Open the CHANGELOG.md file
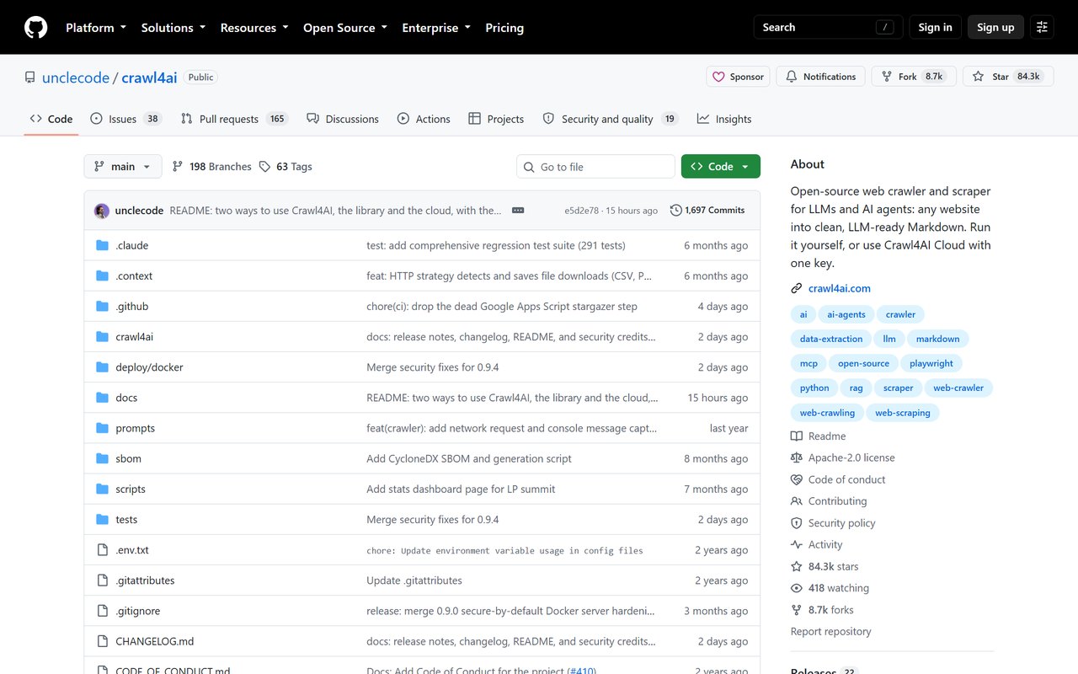 click(x=155, y=641)
